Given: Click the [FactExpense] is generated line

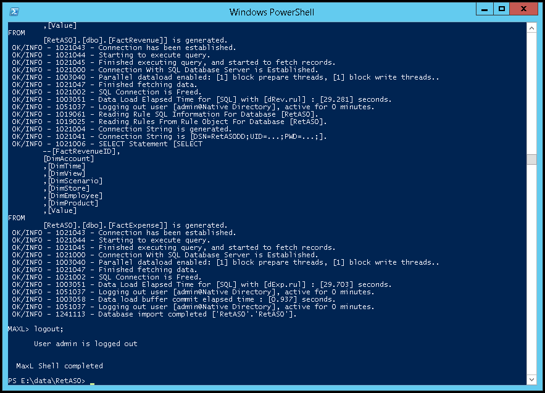Looking at the screenshot, I should (x=135, y=225).
